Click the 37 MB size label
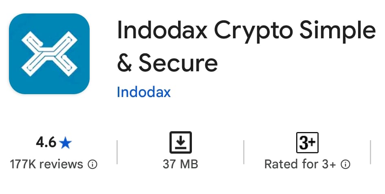The image size is (385, 194). (x=180, y=165)
